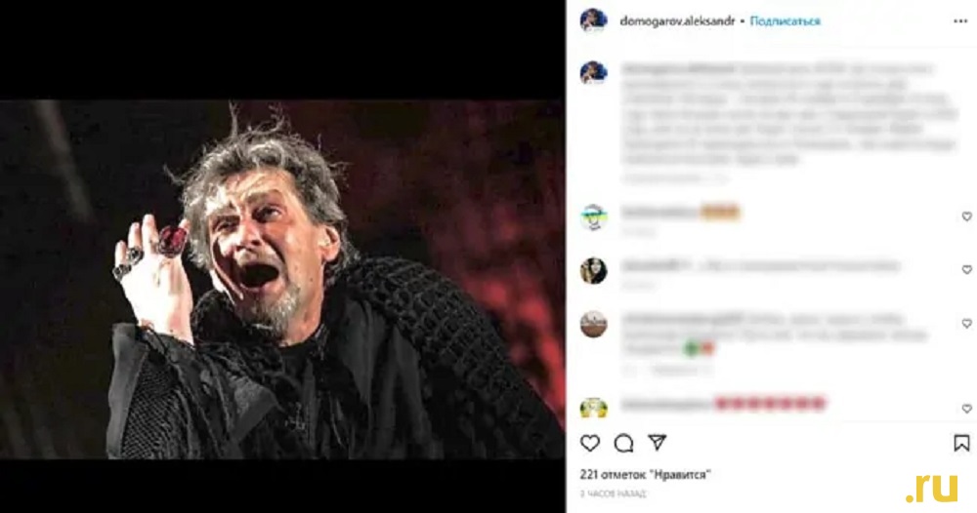977x513 pixels.
Task: Click the post photo of the performer
Action: coord(282,280)
